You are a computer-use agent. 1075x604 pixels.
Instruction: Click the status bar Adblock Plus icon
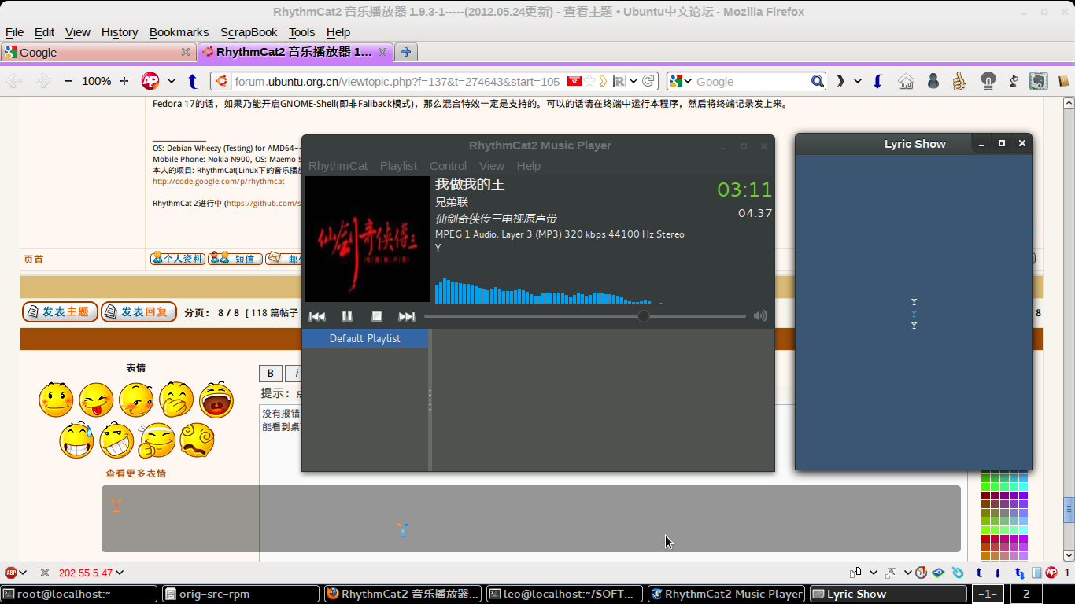pyautogui.click(x=11, y=573)
